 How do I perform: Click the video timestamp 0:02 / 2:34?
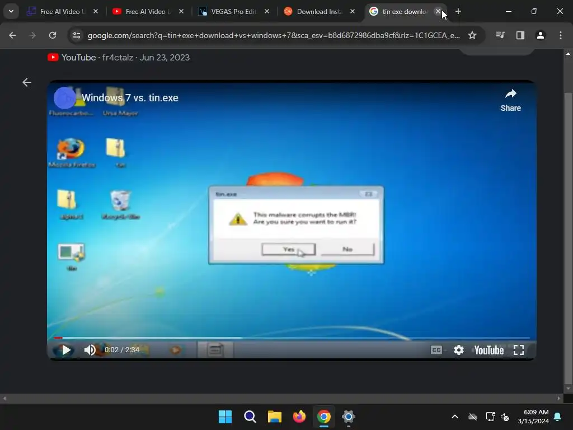(121, 349)
